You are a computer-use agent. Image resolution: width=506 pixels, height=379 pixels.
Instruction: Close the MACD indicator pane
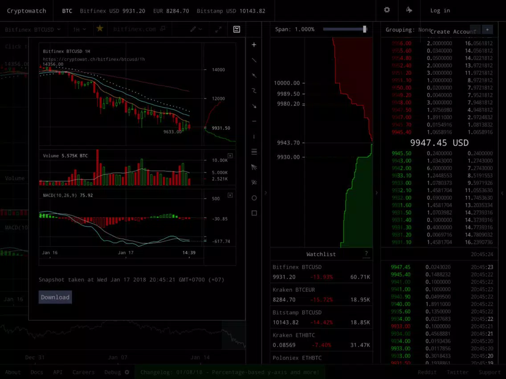pyautogui.click(x=230, y=195)
